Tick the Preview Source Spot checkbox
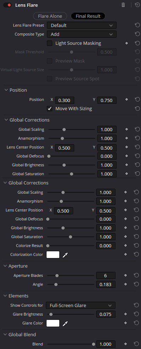Image resolution: width=141 pixels, height=349 pixels. (50, 79)
